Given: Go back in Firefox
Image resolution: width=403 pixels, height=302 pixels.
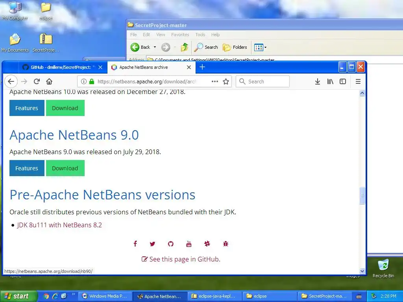Looking at the screenshot, I should click(x=11, y=81).
